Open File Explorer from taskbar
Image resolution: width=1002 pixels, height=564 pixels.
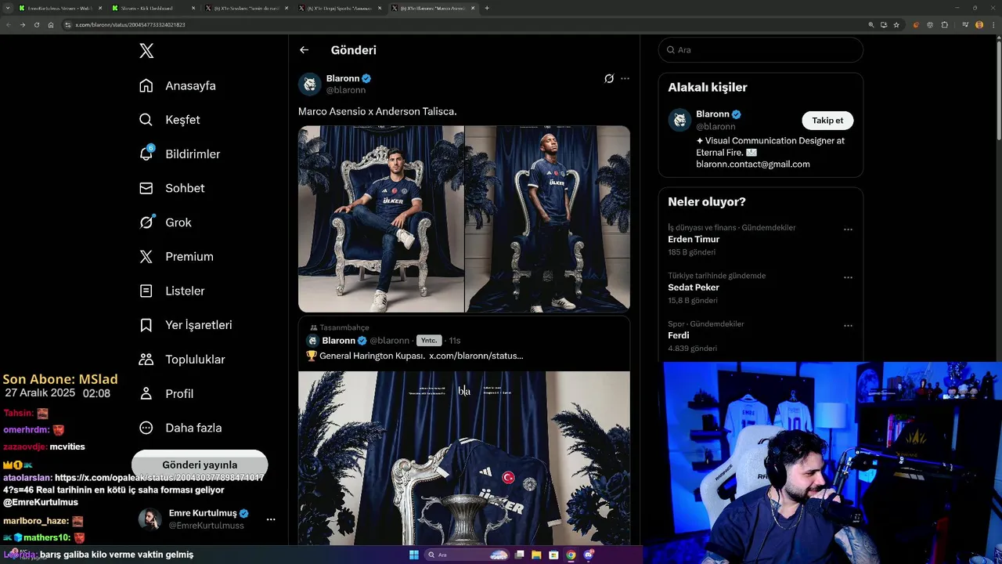click(x=536, y=555)
